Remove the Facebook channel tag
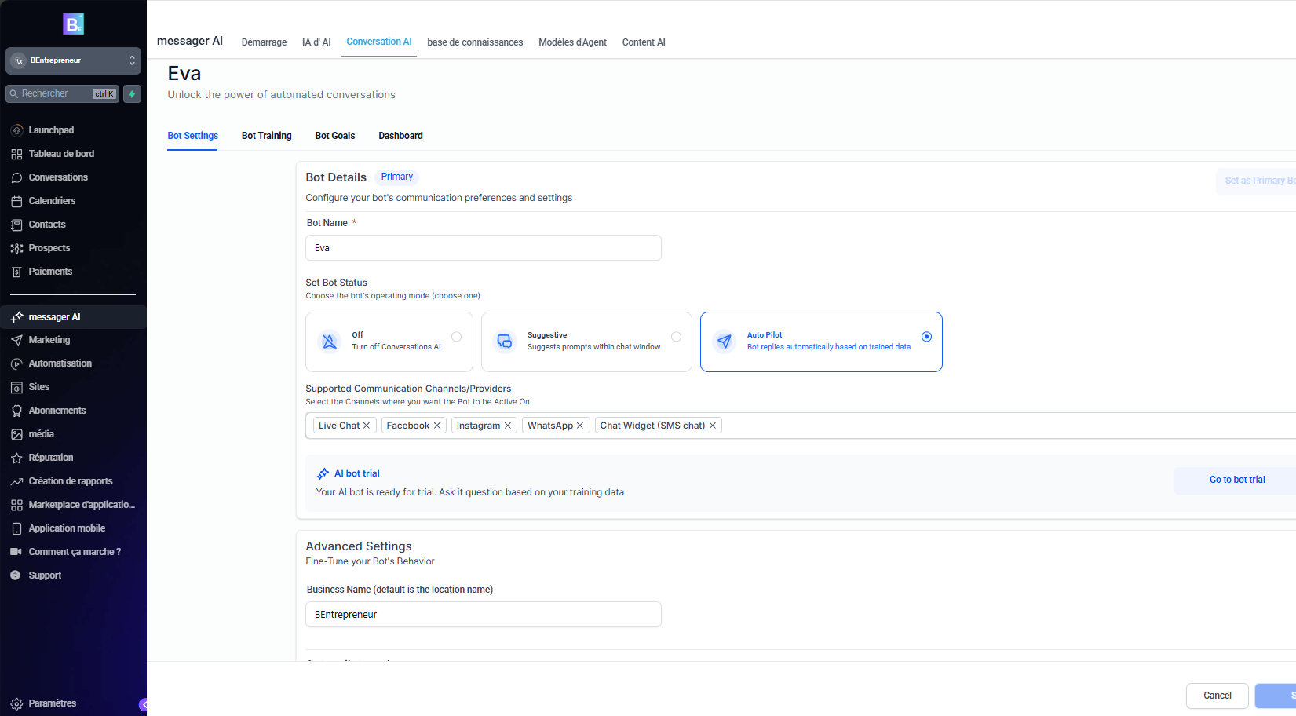This screenshot has width=1296, height=716. [437, 426]
